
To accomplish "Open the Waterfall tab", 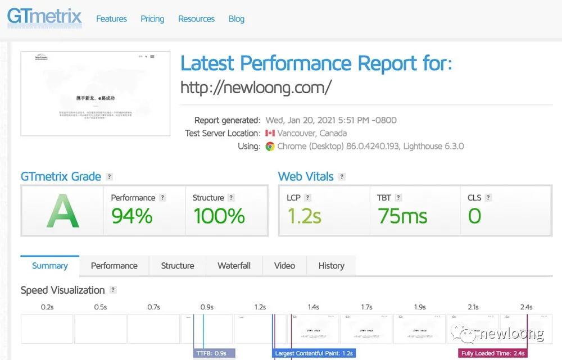I will 234,266.
